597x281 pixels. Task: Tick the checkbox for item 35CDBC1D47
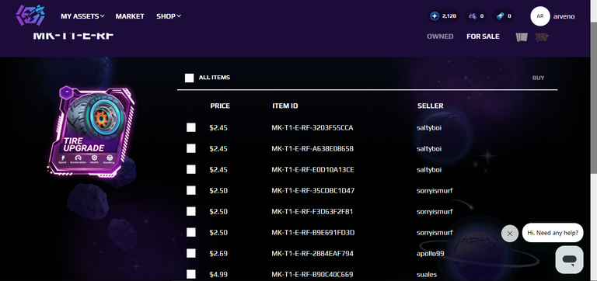click(x=191, y=190)
